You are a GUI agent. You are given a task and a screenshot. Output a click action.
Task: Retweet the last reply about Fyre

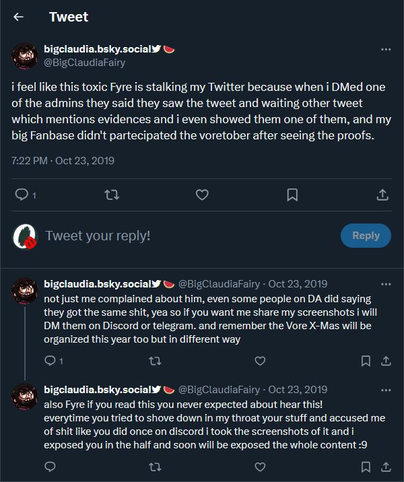tap(155, 466)
